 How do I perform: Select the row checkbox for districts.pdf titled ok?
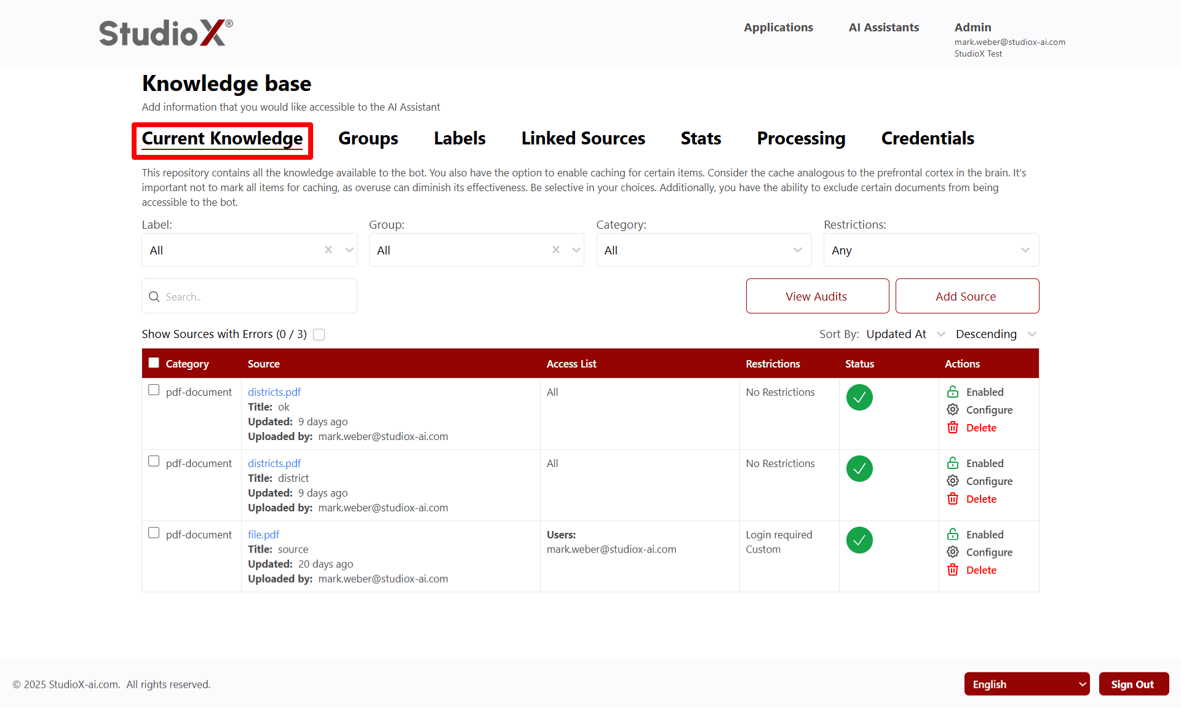[x=153, y=390]
